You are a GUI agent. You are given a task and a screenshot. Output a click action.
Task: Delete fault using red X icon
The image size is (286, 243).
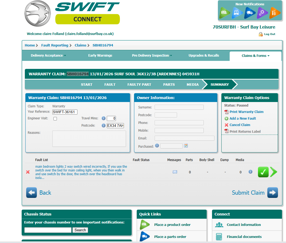28,172
